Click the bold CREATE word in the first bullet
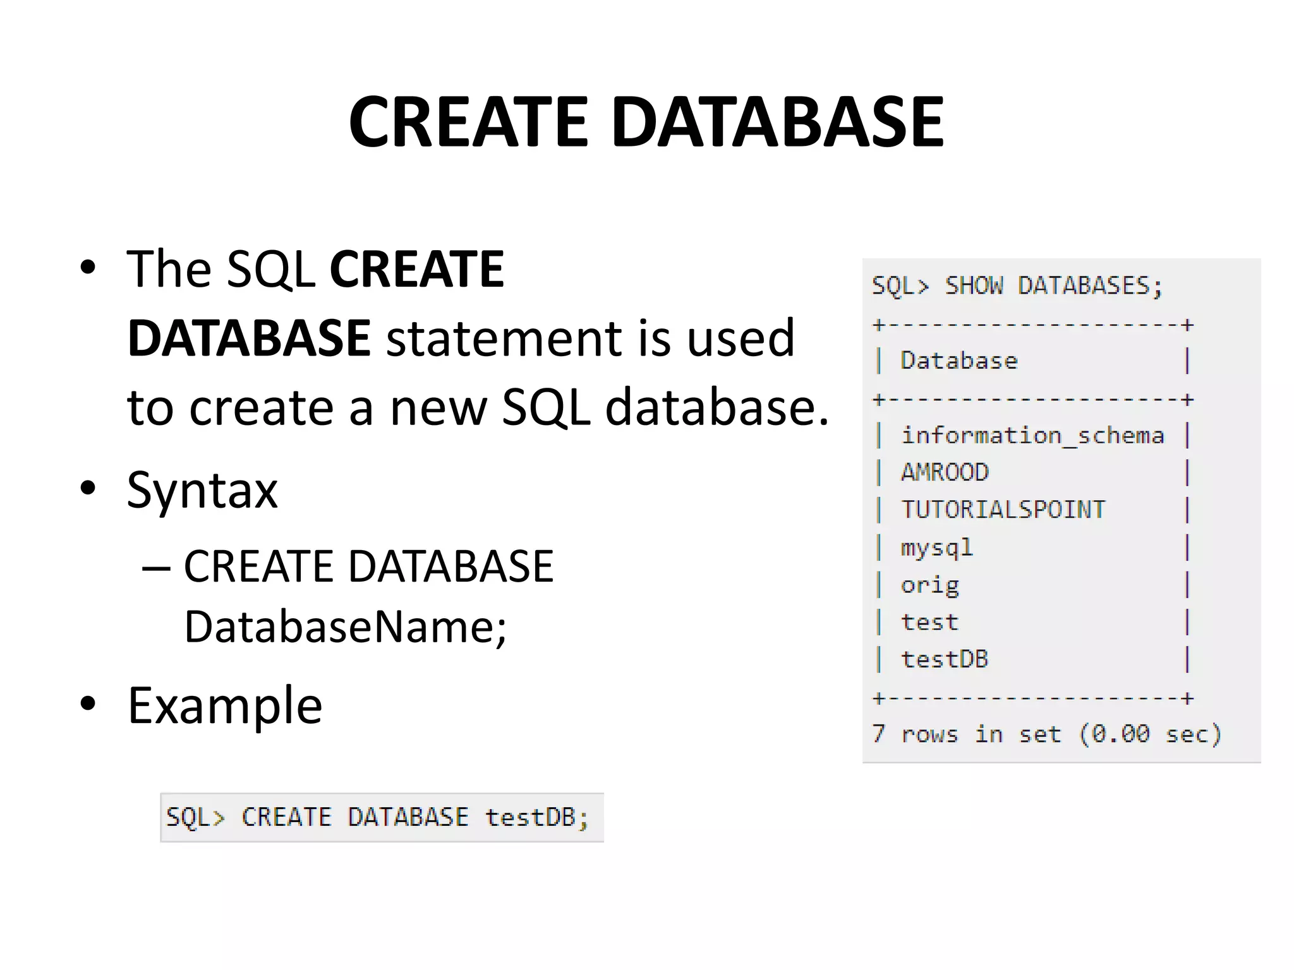The width and height of the screenshot is (1294, 970). [416, 269]
